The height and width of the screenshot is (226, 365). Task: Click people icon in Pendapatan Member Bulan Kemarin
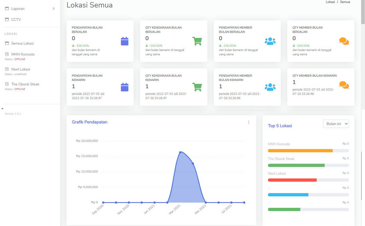click(270, 87)
